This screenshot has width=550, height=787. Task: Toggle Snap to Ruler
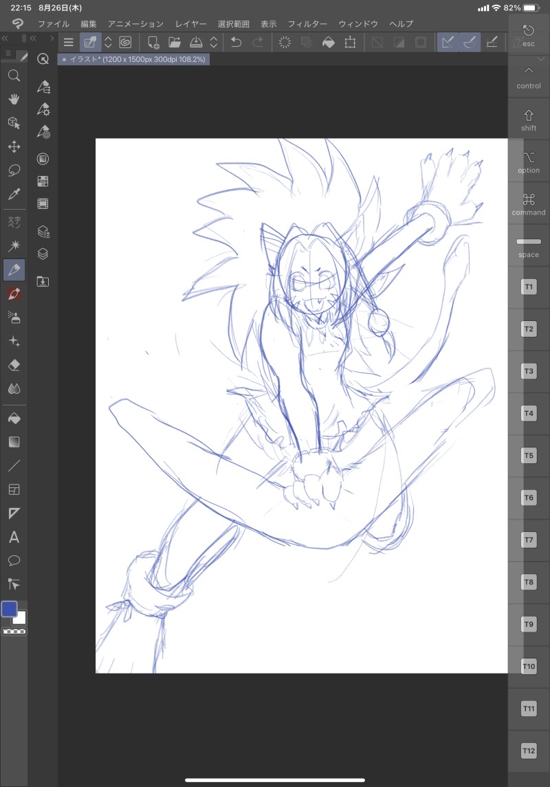[x=448, y=42]
